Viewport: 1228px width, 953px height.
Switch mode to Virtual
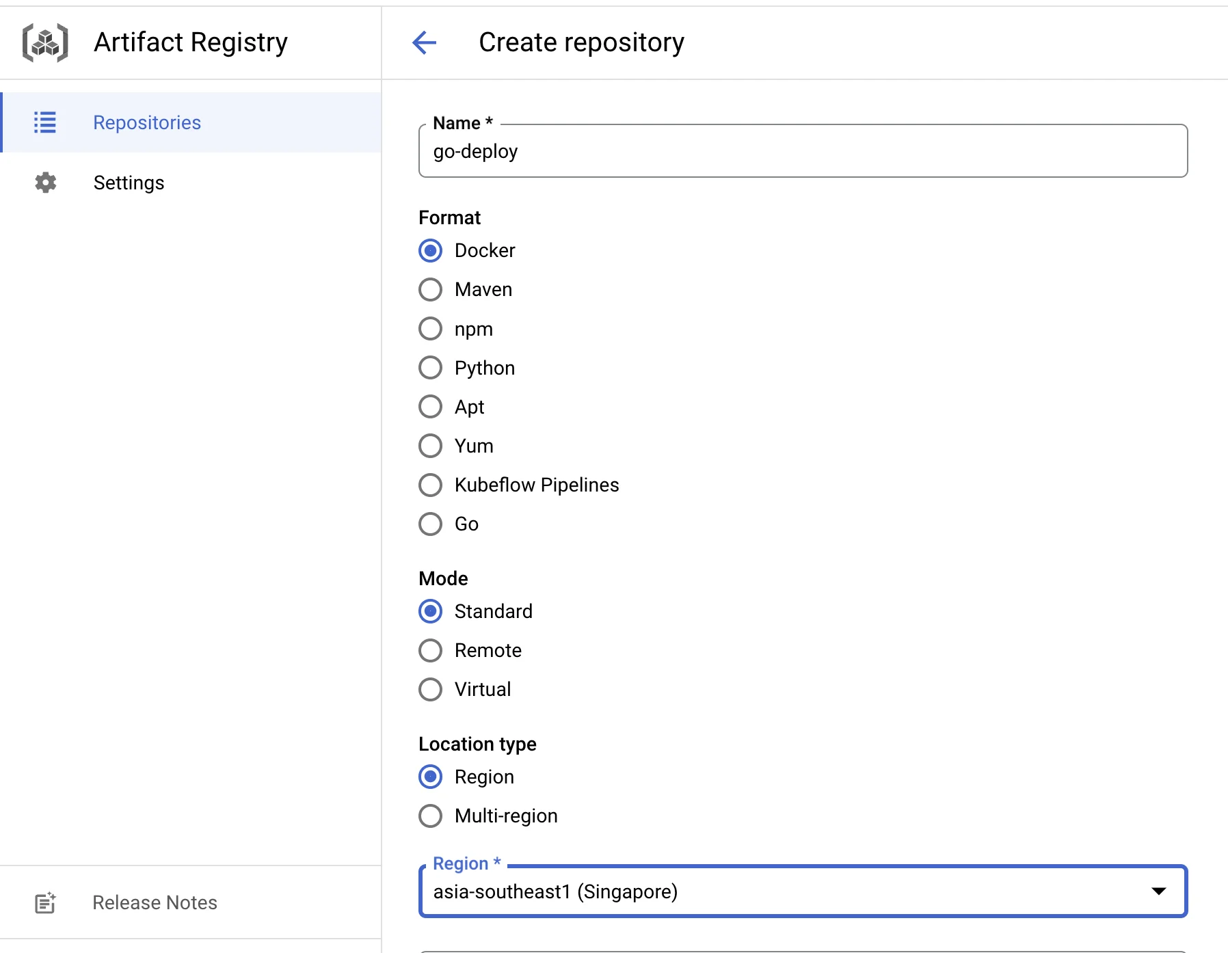click(x=430, y=689)
